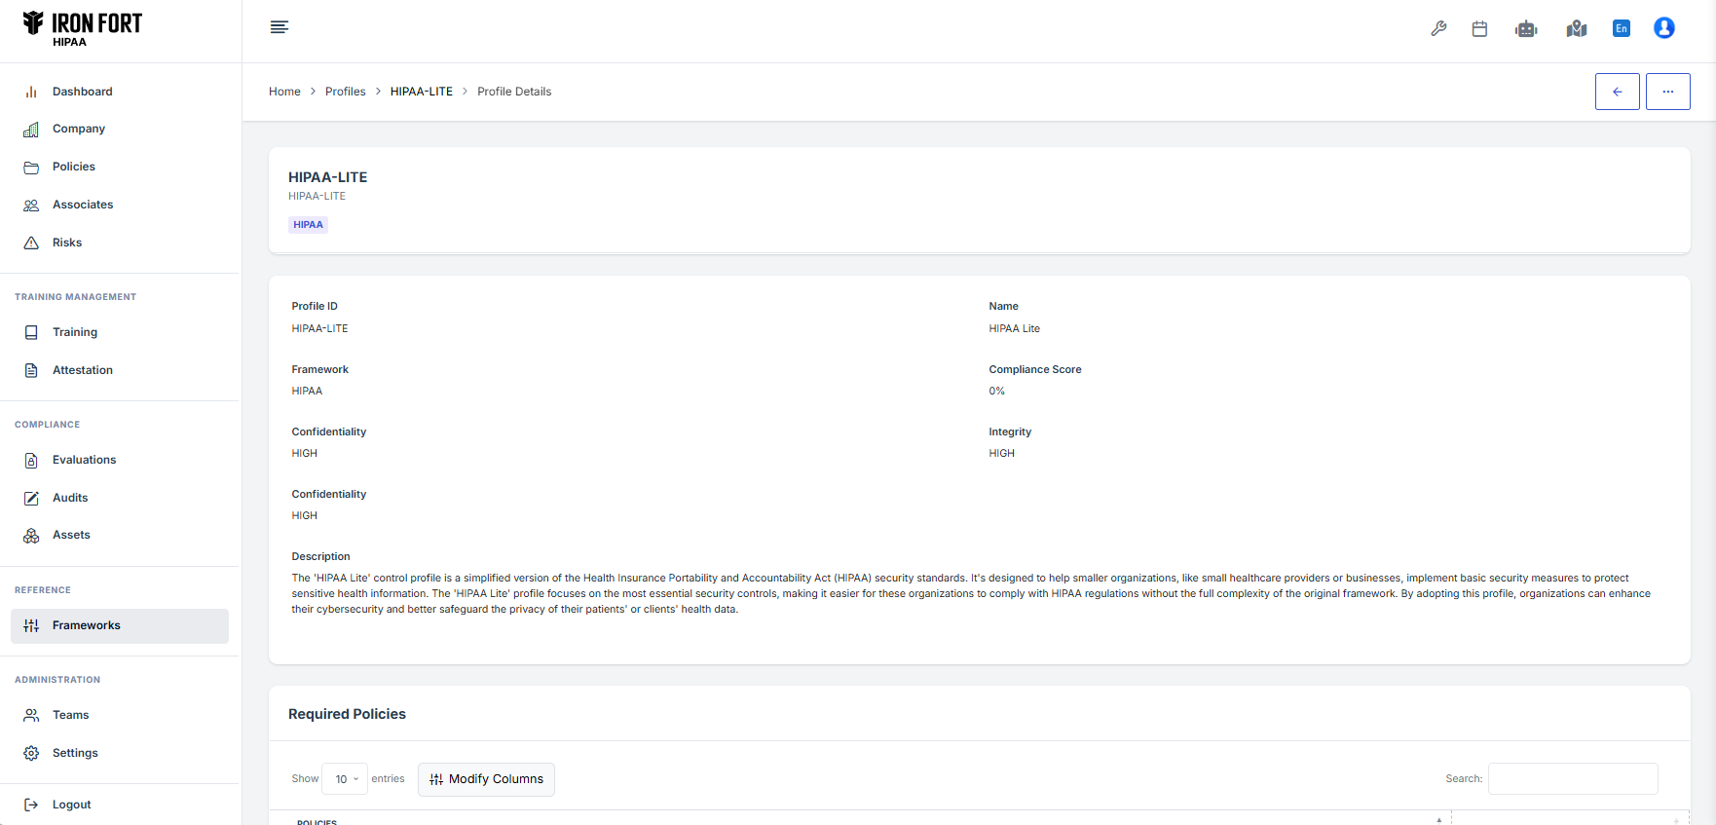Click Logout in the sidebar
Viewport: 1716px width, 825px height.
[x=71, y=805]
